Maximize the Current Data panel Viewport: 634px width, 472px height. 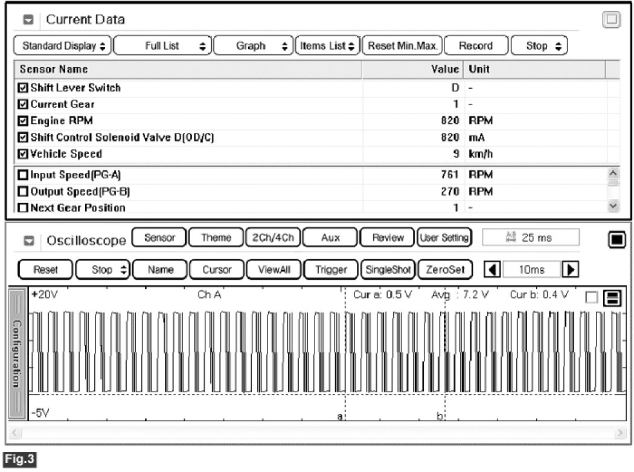point(612,20)
